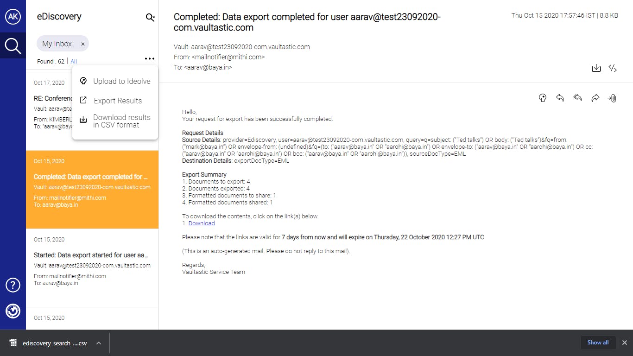Choose Export Results from the menu
Viewport: 633px width, 356px height.
point(118,101)
